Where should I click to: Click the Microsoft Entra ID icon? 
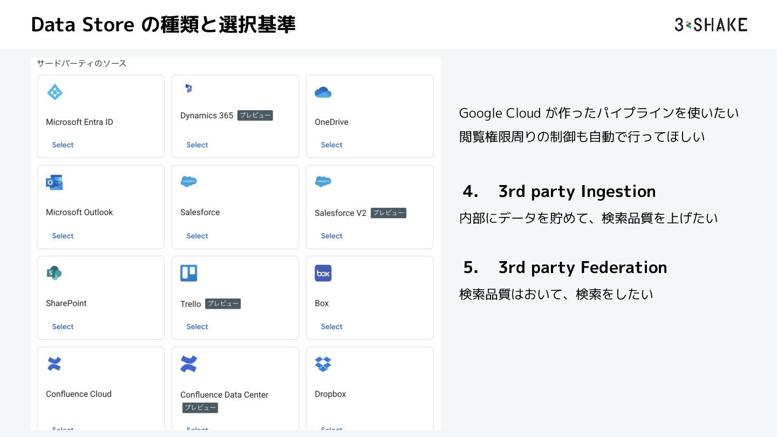tap(54, 92)
